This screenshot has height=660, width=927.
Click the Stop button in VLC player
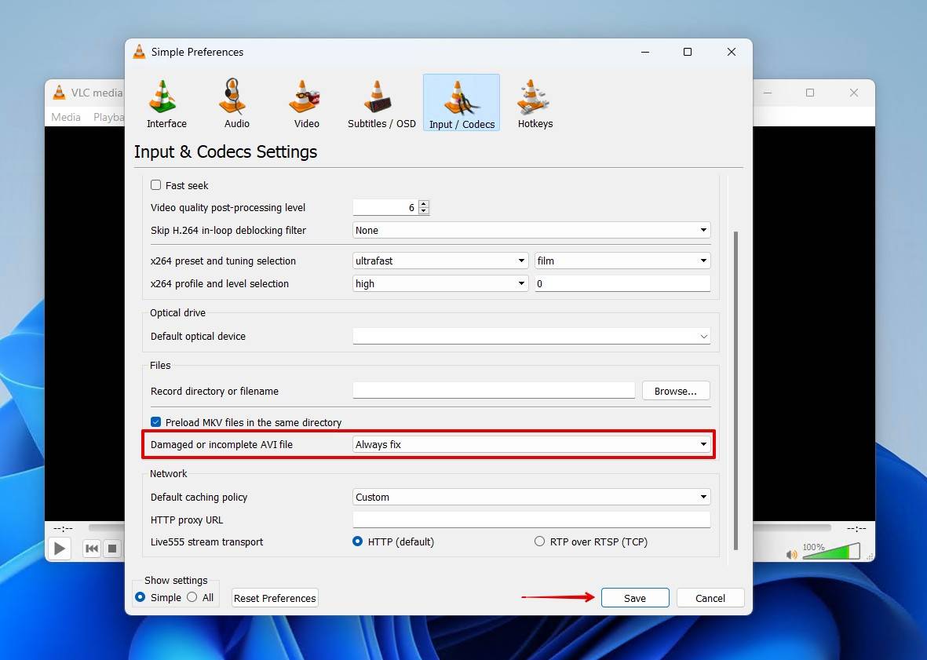(x=111, y=549)
